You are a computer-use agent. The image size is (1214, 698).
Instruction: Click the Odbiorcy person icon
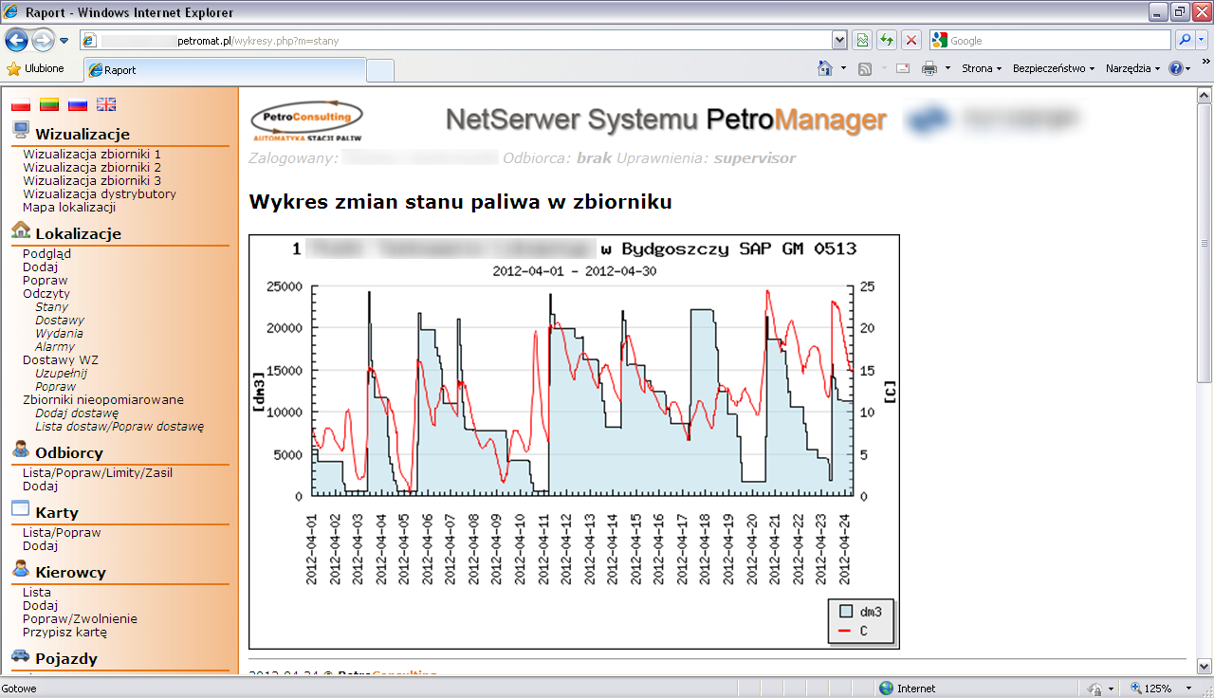pos(21,450)
